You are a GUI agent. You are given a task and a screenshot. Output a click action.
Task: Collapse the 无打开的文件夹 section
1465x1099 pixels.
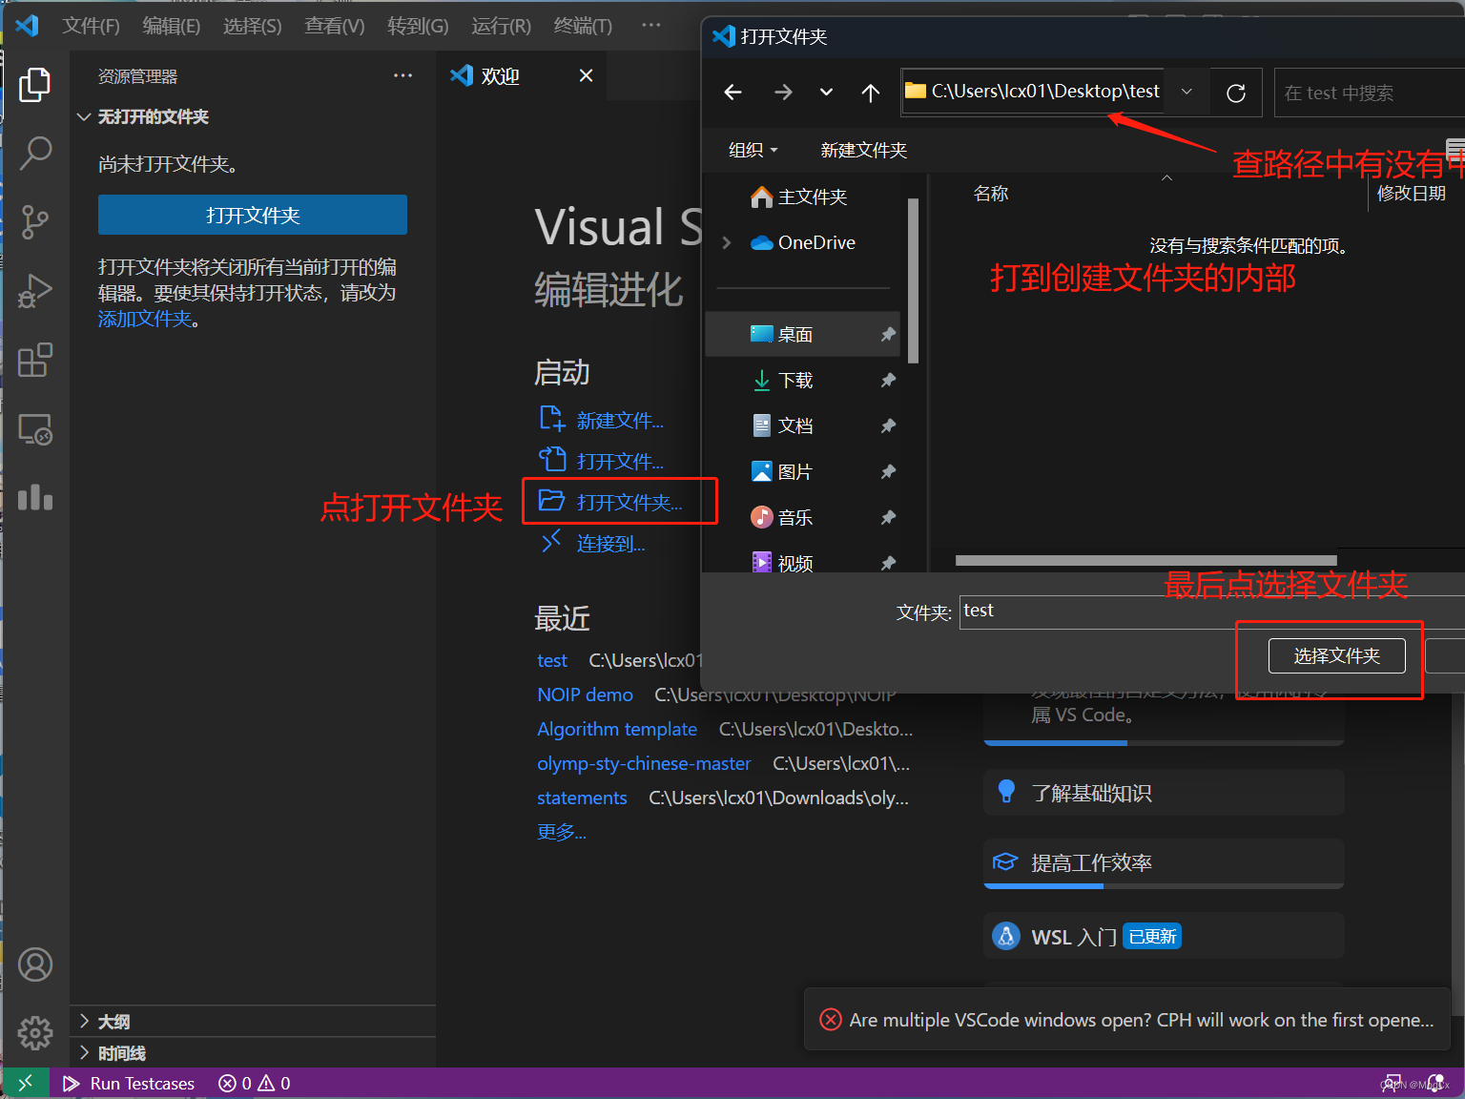253,116
